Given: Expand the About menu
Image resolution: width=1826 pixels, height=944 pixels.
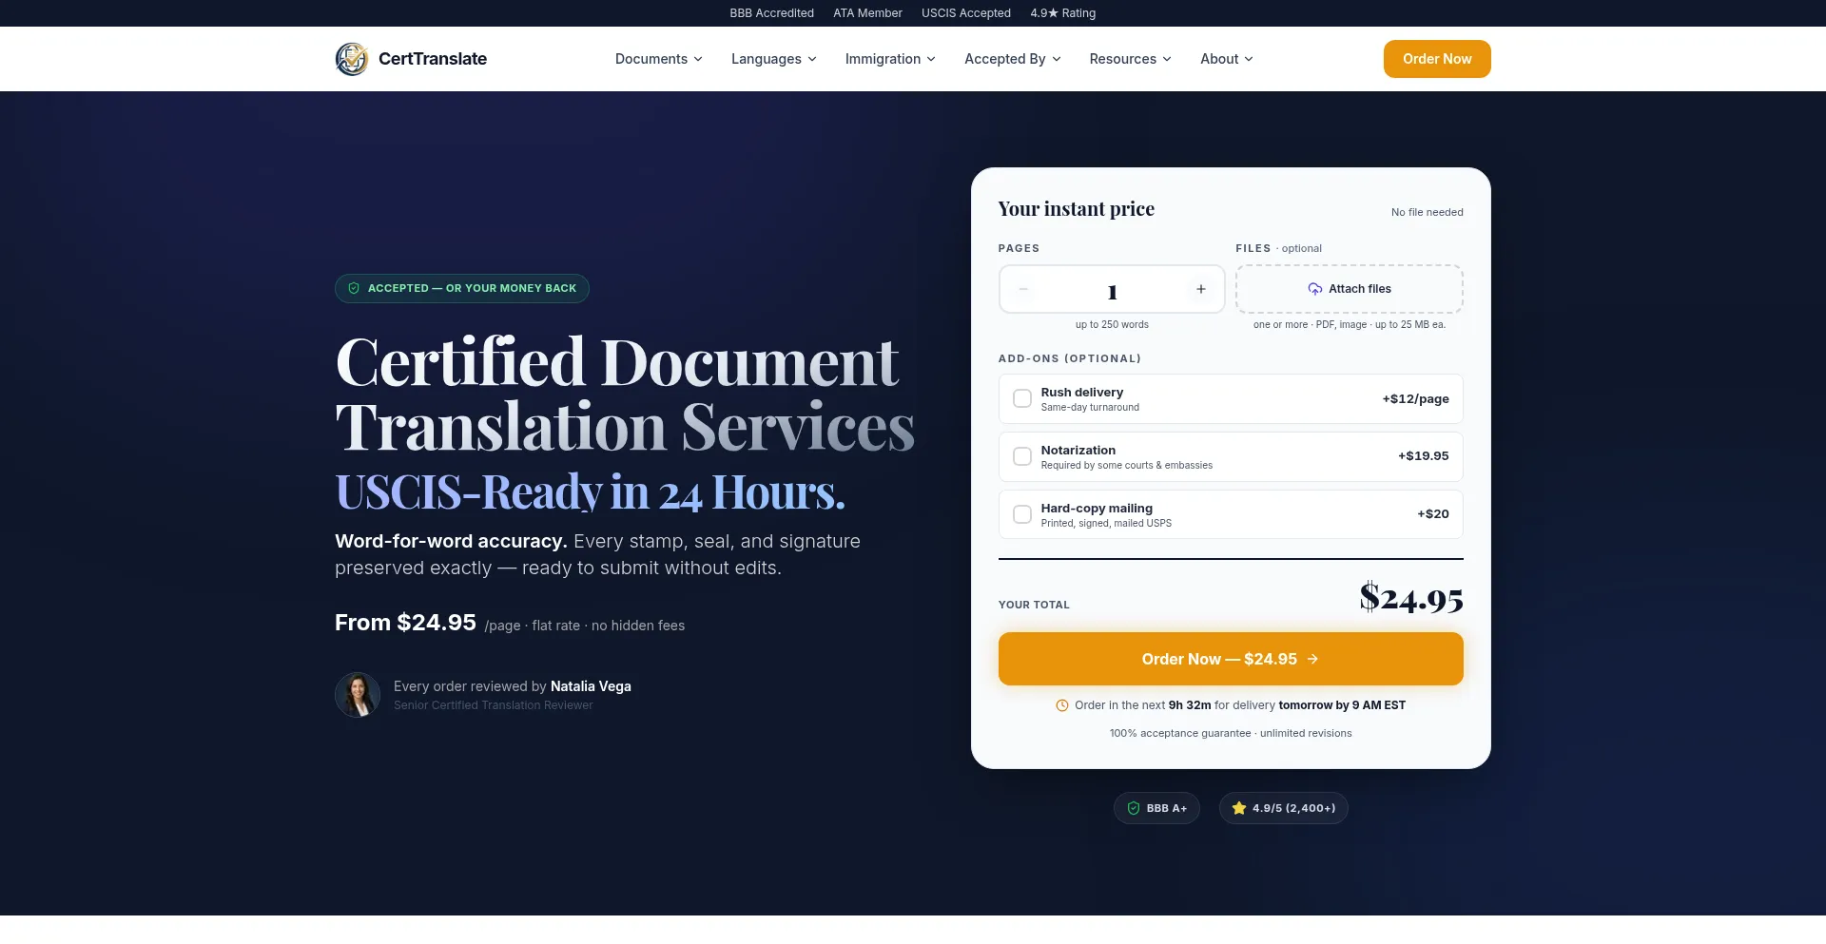Looking at the screenshot, I should pos(1227,59).
